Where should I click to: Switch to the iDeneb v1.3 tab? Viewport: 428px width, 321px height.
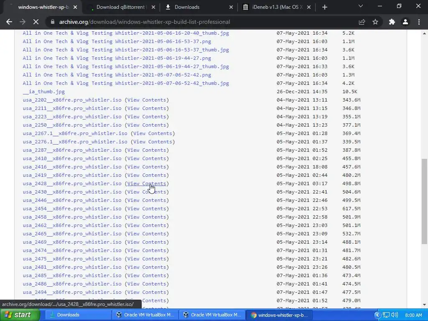coord(276,8)
